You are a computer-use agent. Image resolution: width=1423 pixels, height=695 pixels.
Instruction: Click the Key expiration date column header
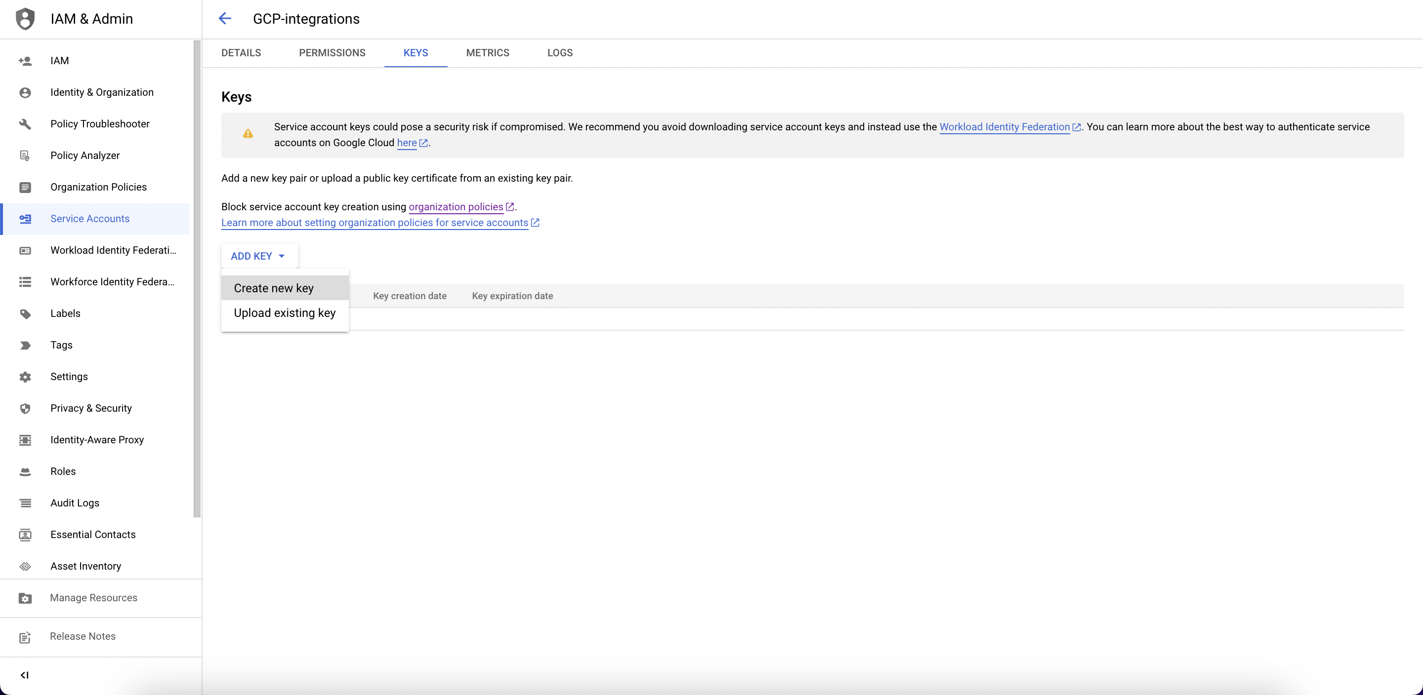[x=512, y=296]
